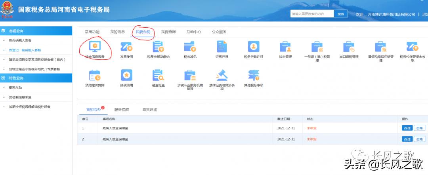Collapse the 套餐业务 sidebar header
The image size is (428, 175).
(x=36, y=31)
